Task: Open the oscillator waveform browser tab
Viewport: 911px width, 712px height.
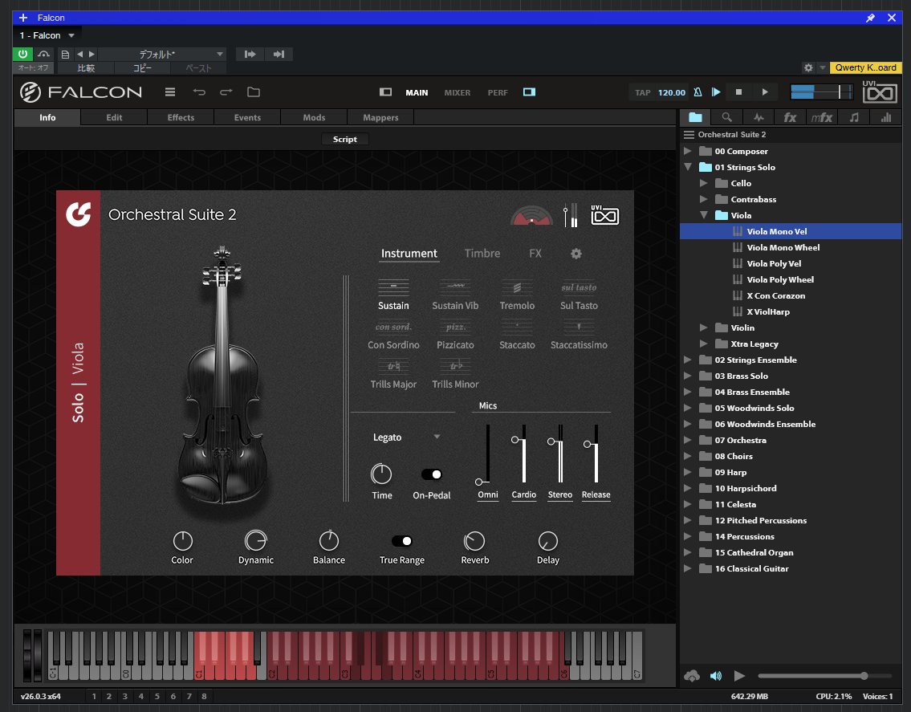Action: pos(758,117)
